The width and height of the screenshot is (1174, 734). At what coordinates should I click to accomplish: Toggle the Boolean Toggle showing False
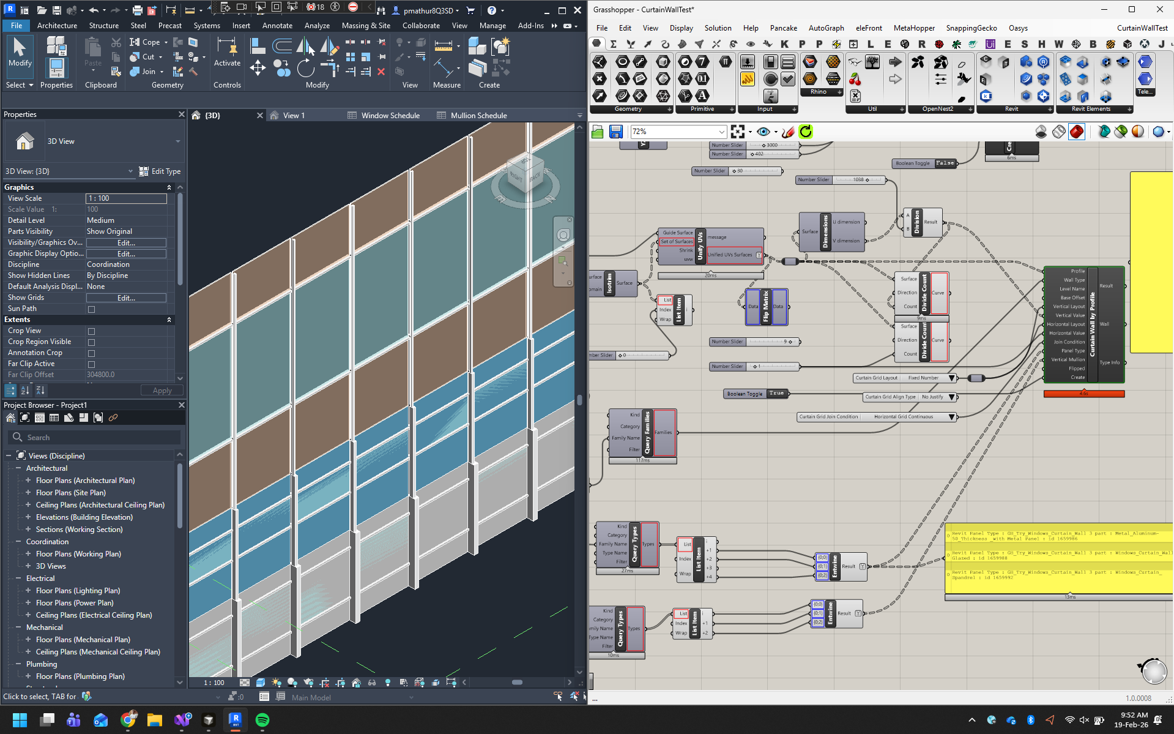[x=945, y=163]
